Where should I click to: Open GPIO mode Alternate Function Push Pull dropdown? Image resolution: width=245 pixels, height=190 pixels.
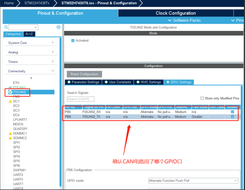click(x=193, y=181)
